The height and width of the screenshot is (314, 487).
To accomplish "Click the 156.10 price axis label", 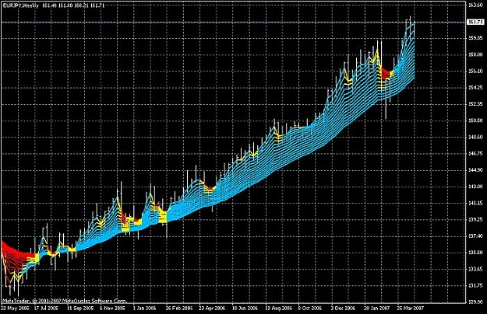I will [x=475, y=72].
